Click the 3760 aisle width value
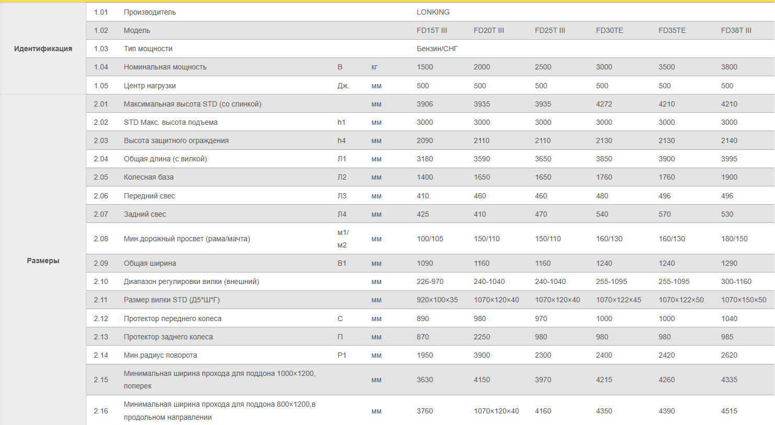The image size is (775, 425). (425, 411)
